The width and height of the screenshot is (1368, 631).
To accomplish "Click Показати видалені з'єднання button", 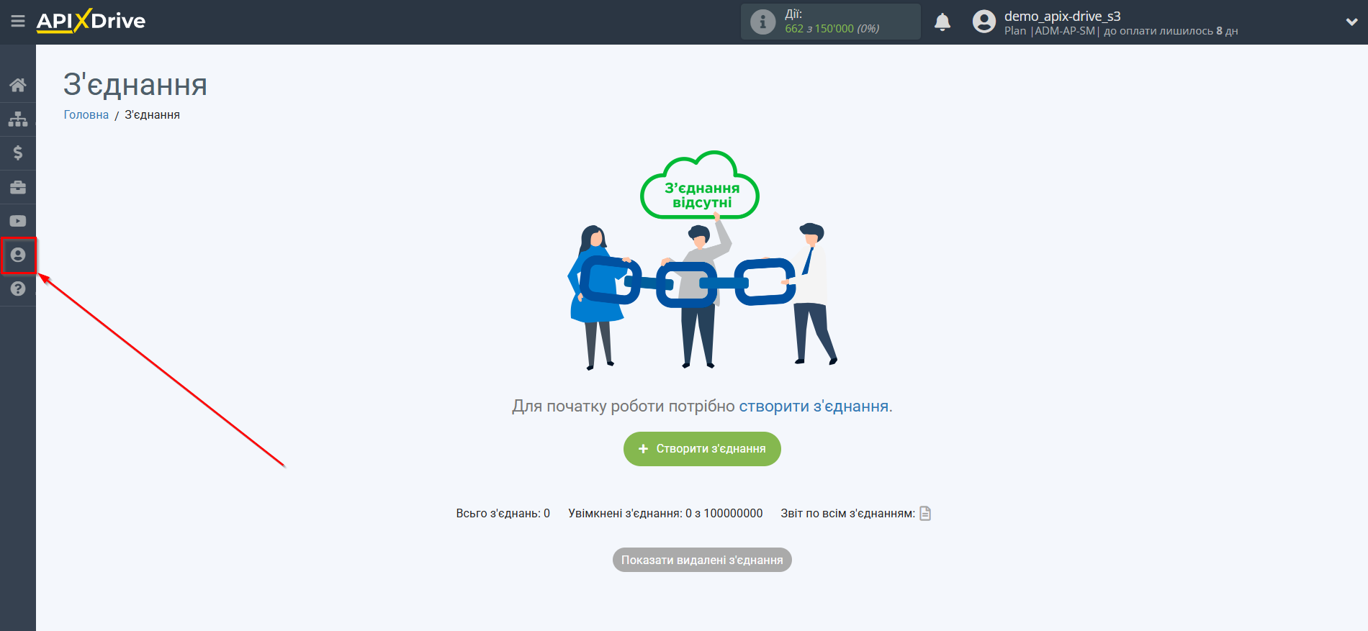I will click(702, 560).
